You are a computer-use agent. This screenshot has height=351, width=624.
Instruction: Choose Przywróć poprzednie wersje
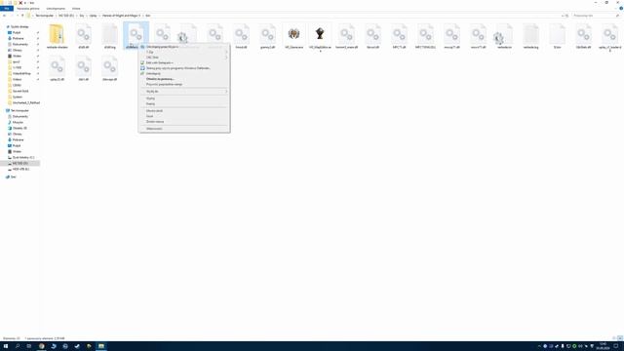[x=184, y=85]
